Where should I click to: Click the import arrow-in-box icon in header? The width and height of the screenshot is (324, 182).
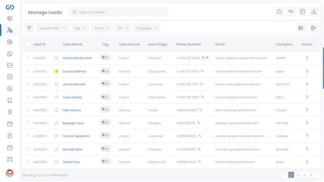[302, 11]
